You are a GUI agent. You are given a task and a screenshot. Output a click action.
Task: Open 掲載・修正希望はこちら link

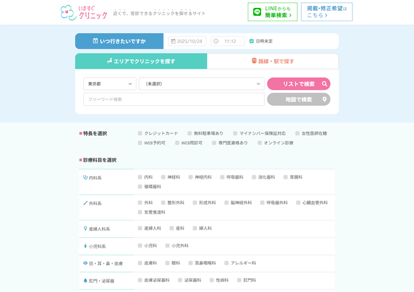(327, 12)
